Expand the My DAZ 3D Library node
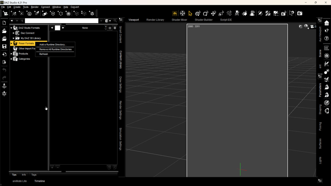 [x=14, y=38]
